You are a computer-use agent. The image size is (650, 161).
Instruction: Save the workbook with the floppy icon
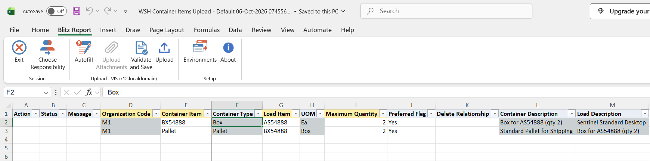(x=77, y=11)
